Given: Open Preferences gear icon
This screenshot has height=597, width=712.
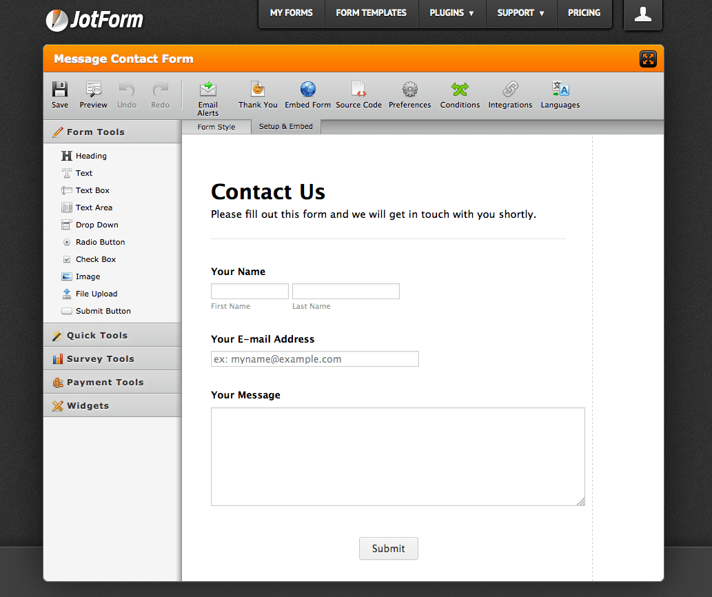Looking at the screenshot, I should pos(409,90).
